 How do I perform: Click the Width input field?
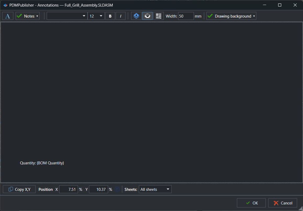click(186, 16)
